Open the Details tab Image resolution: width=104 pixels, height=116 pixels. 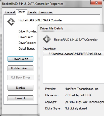click(32, 12)
